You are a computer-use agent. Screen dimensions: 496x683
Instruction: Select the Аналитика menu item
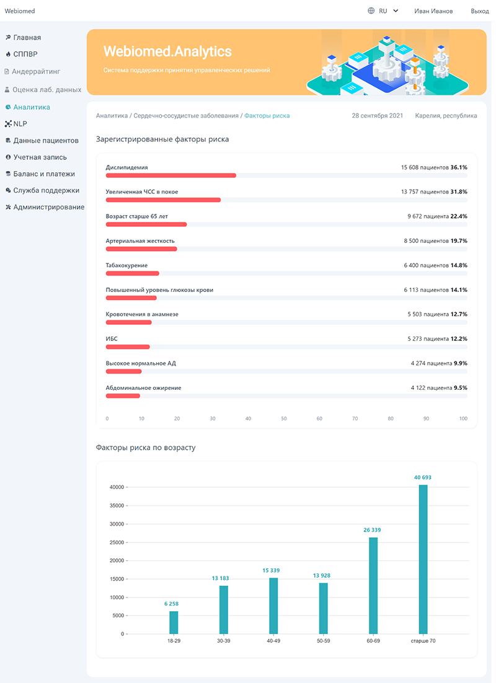[32, 107]
